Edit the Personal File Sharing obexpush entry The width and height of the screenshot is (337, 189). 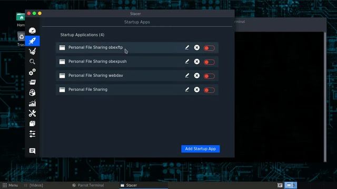click(187, 61)
